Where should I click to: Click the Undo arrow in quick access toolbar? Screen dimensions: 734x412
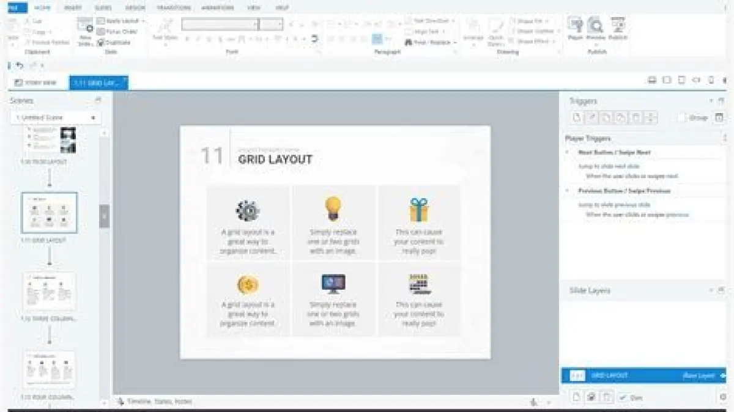pos(20,65)
